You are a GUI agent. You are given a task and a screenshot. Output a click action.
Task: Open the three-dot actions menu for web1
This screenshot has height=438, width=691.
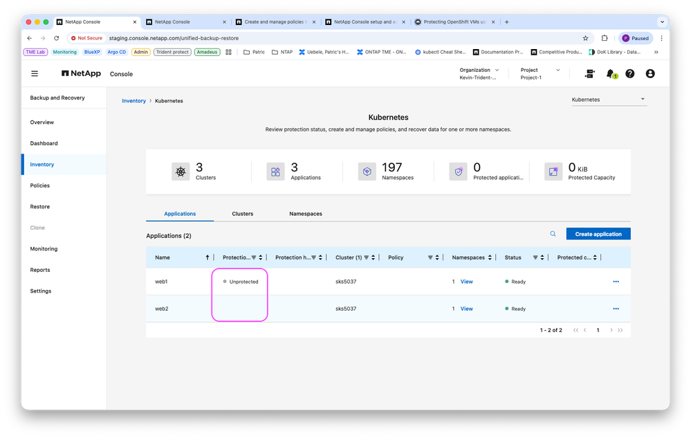(616, 282)
